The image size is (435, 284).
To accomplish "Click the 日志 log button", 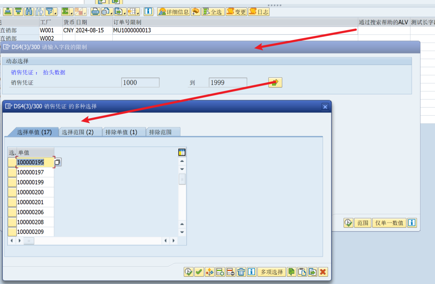I will click(x=259, y=12).
